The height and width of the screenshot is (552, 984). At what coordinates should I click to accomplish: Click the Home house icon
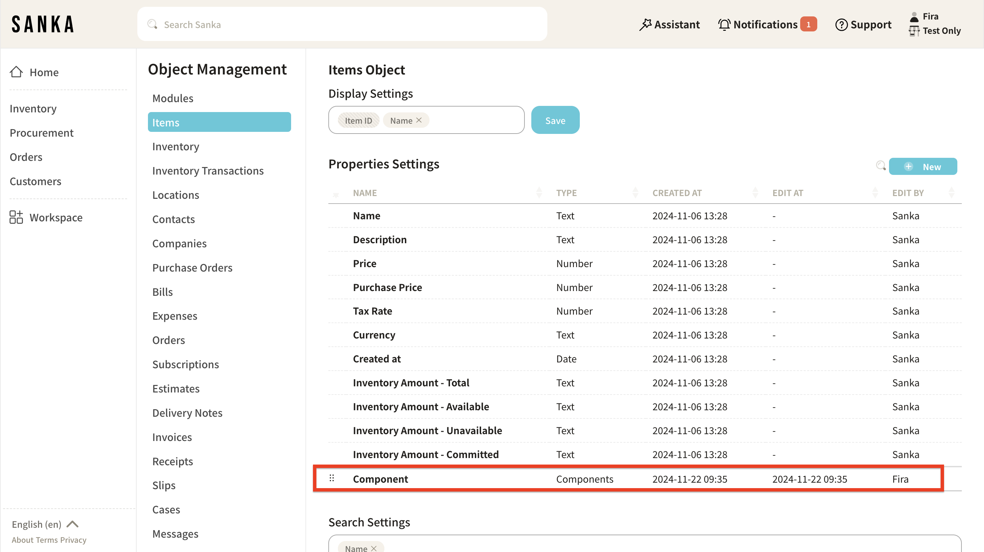click(16, 72)
